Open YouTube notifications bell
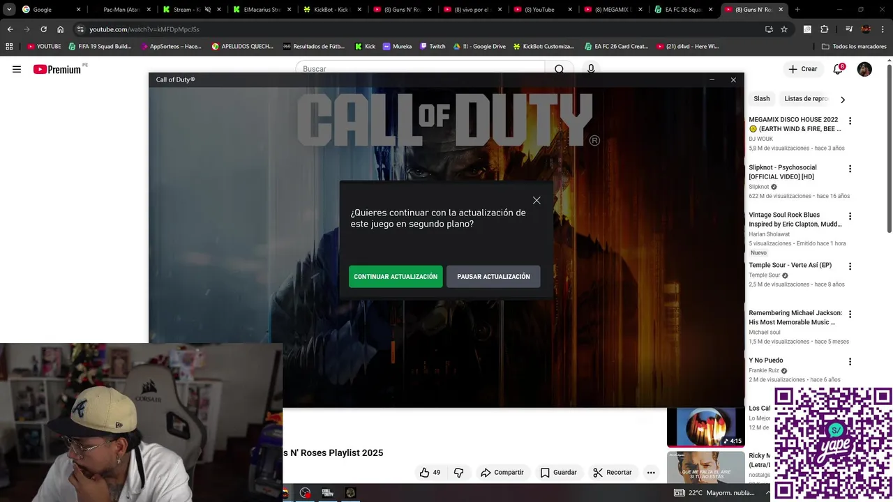 tap(839, 69)
